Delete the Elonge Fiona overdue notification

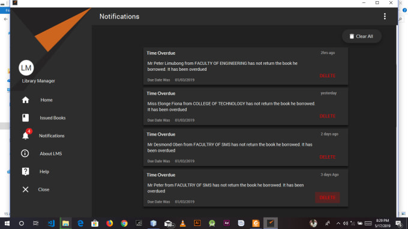click(328, 116)
